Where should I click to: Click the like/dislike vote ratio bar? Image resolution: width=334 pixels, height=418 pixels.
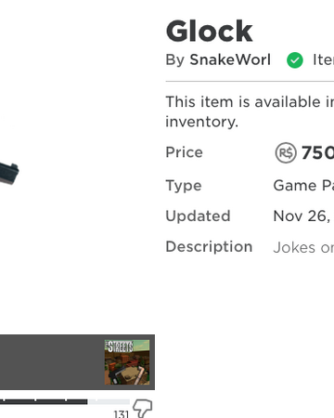[x=65, y=402]
